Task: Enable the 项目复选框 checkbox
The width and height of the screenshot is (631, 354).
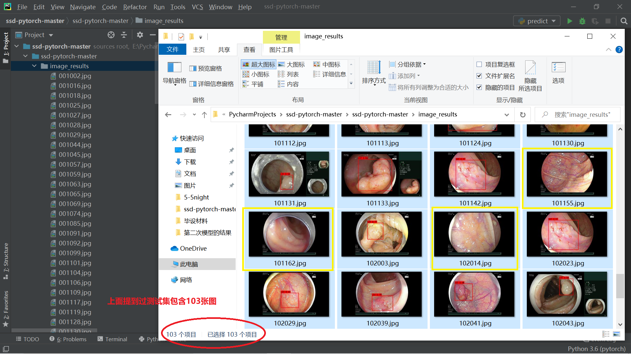Action: pos(479,64)
